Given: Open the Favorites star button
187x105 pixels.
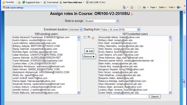Looking at the screenshot, I should [x=8, y=2].
